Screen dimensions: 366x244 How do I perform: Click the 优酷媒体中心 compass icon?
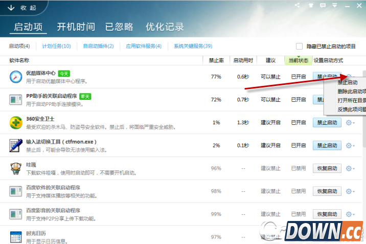[x=15, y=77]
